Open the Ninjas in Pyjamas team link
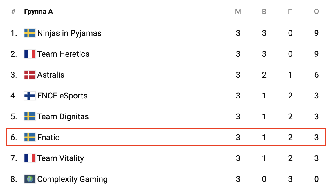The height and width of the screenshot is (190, 331). pyautogui.click(x=69, y=33)
